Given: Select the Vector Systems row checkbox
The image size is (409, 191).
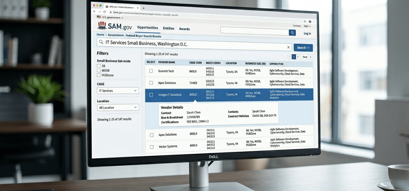Looking at the screenshot, I should pos(151,147).
